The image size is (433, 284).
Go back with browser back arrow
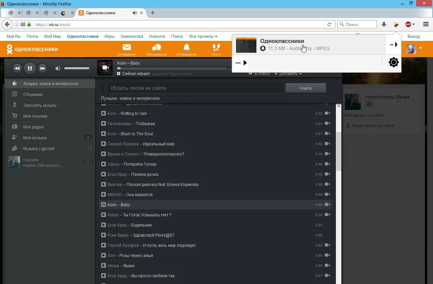click(7, 24)
